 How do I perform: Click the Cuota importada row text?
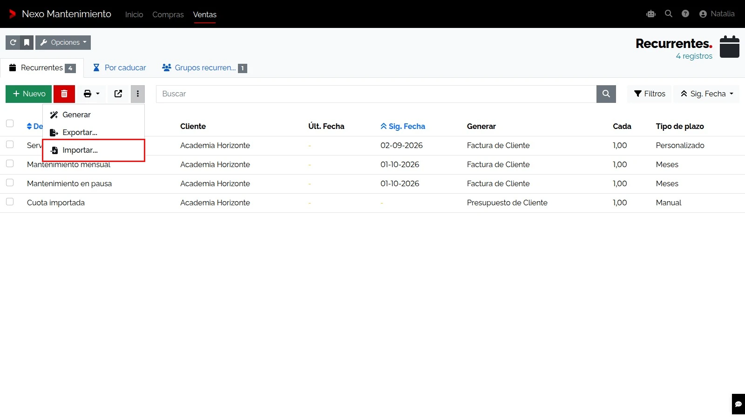(56, 203)
